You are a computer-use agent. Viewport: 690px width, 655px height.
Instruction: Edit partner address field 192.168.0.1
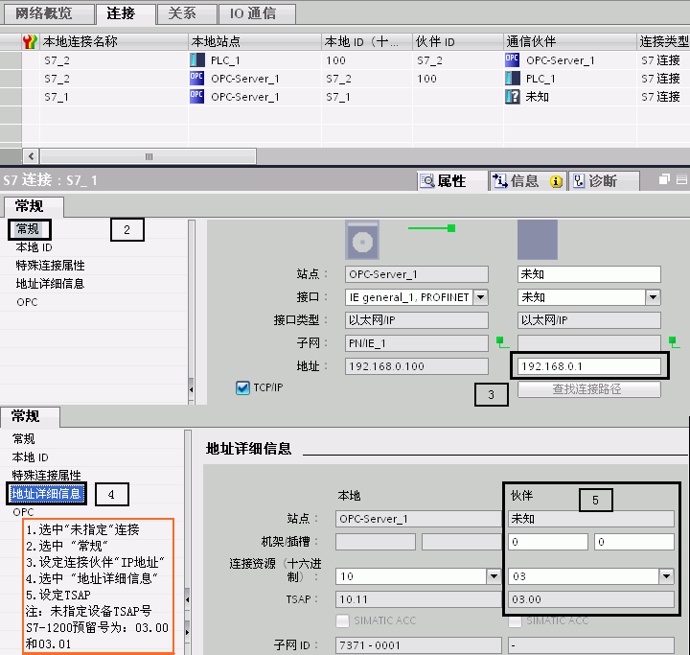click(589, 366)
